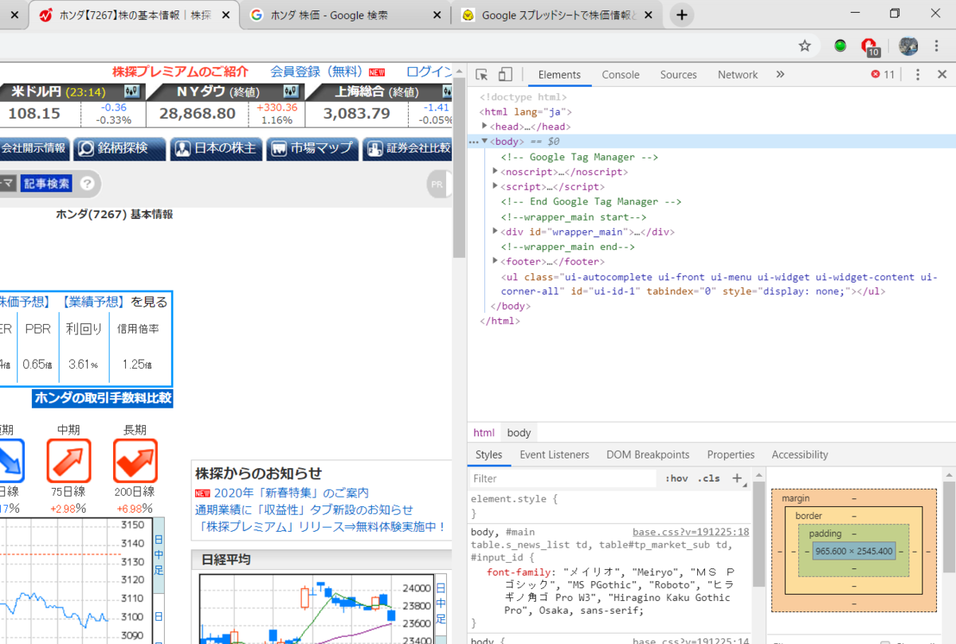Image resolution: width=956 pixels, height=644 pixels.
Task: Select the Styles pane tab
Action: click(488, 455)
